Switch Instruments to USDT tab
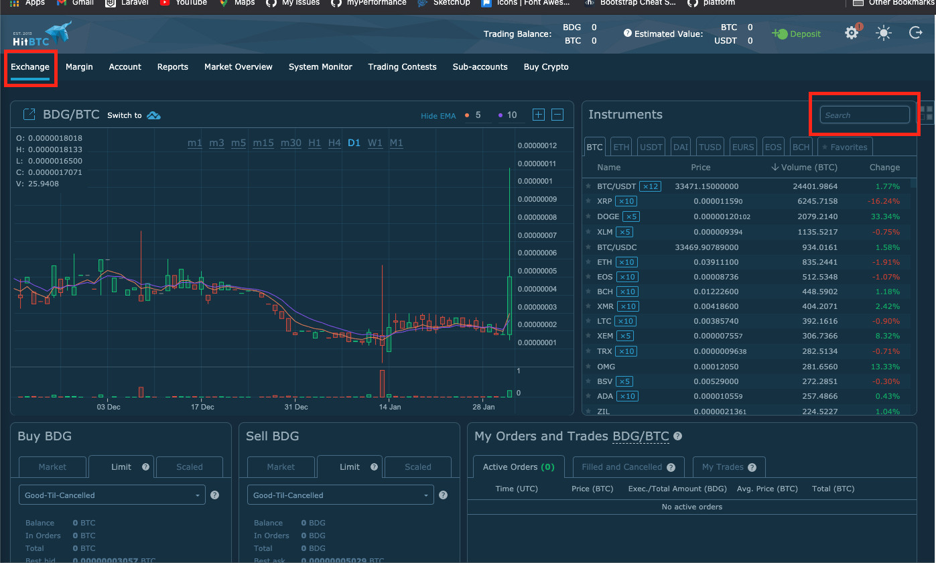This screenshot has width=936, height=563. click(651, 147)
